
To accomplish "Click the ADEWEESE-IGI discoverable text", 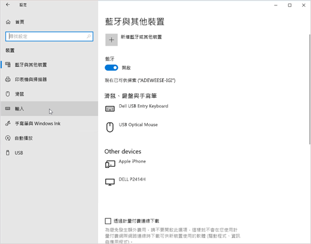I will pos(140,80).
